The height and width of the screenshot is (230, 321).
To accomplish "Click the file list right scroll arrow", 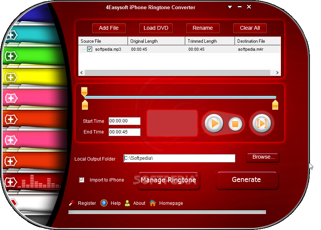I will coord(277,72).
